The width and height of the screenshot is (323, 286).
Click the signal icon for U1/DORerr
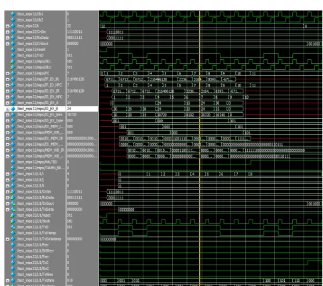(13, 251)
